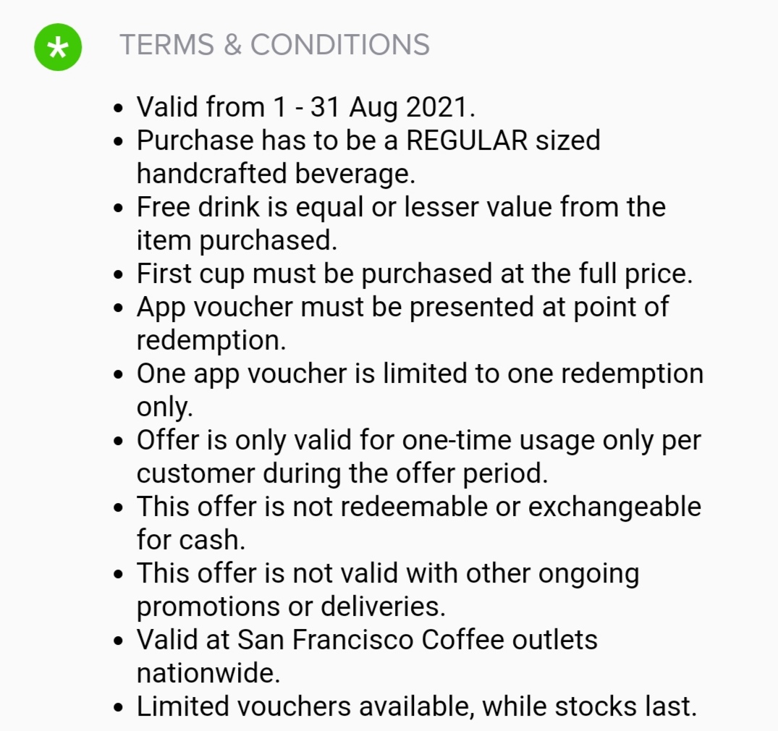Select 'Limited vouchers available, while stocks last' line
Image resolution: width=778 pixels, height=731 pixels.
pyautogui.click(x=417, y=706)
